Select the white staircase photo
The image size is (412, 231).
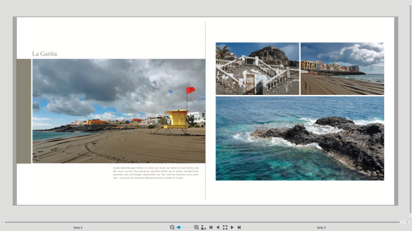pyautogui.click(x=257, y=68)
